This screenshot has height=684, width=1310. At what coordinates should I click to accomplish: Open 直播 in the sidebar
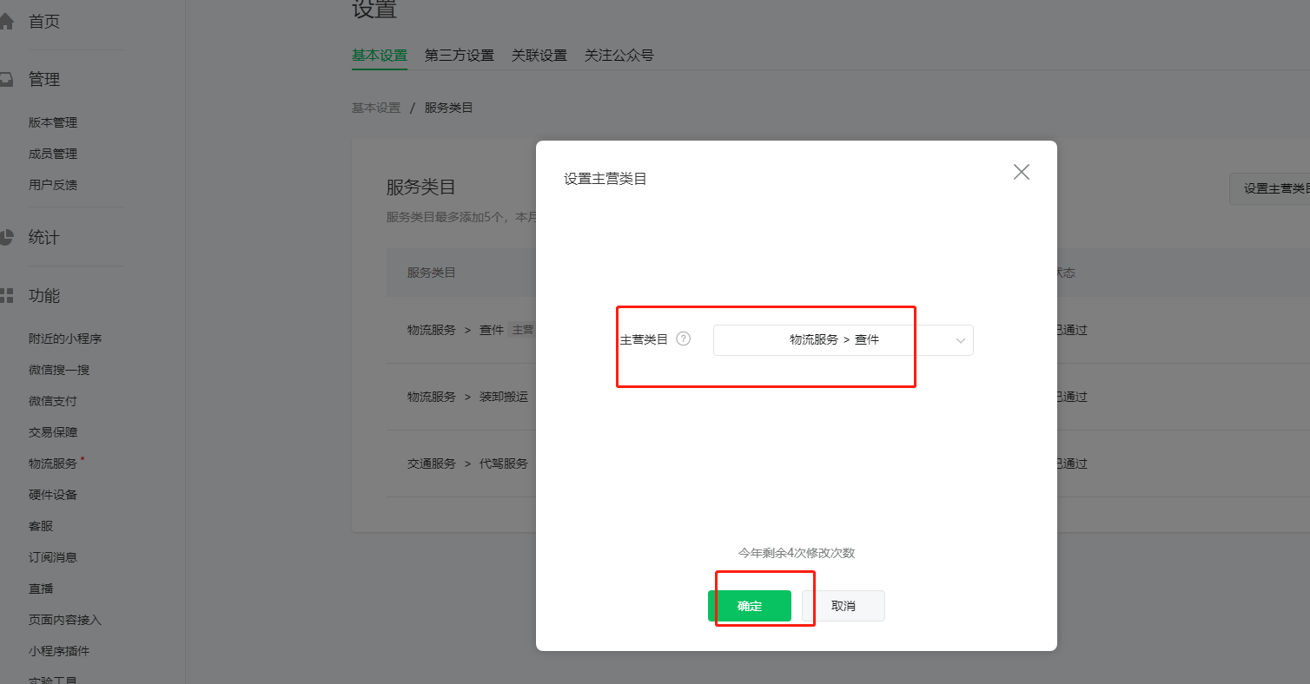(x=41, y=589)
